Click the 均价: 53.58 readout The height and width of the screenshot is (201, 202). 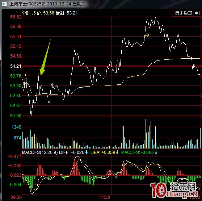43,13
